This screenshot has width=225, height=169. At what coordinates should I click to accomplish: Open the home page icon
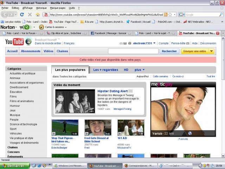[38, 14]
